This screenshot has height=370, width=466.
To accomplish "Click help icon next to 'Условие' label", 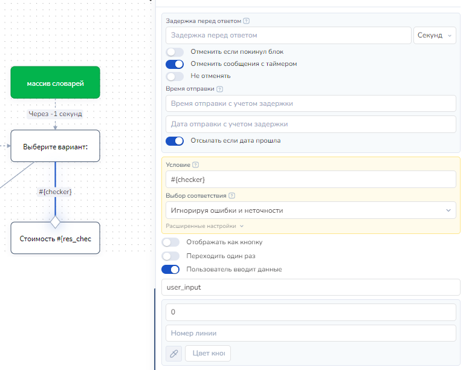I will point(196,165).
